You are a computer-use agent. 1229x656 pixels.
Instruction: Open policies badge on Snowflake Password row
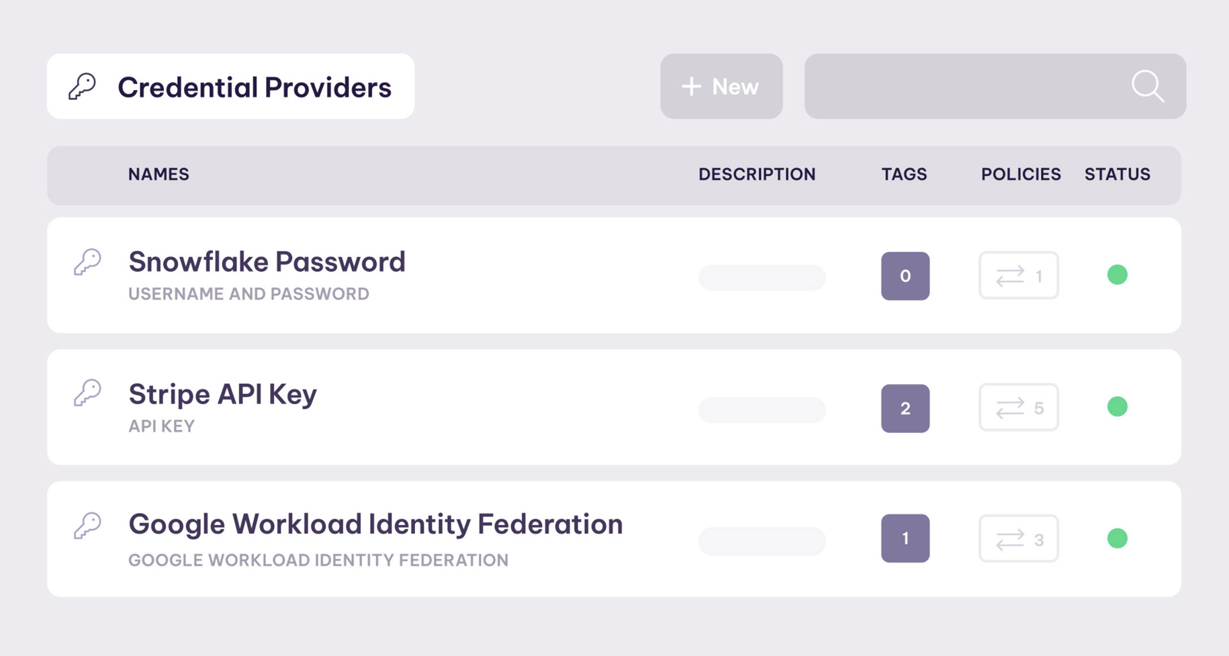(1018, 275)
